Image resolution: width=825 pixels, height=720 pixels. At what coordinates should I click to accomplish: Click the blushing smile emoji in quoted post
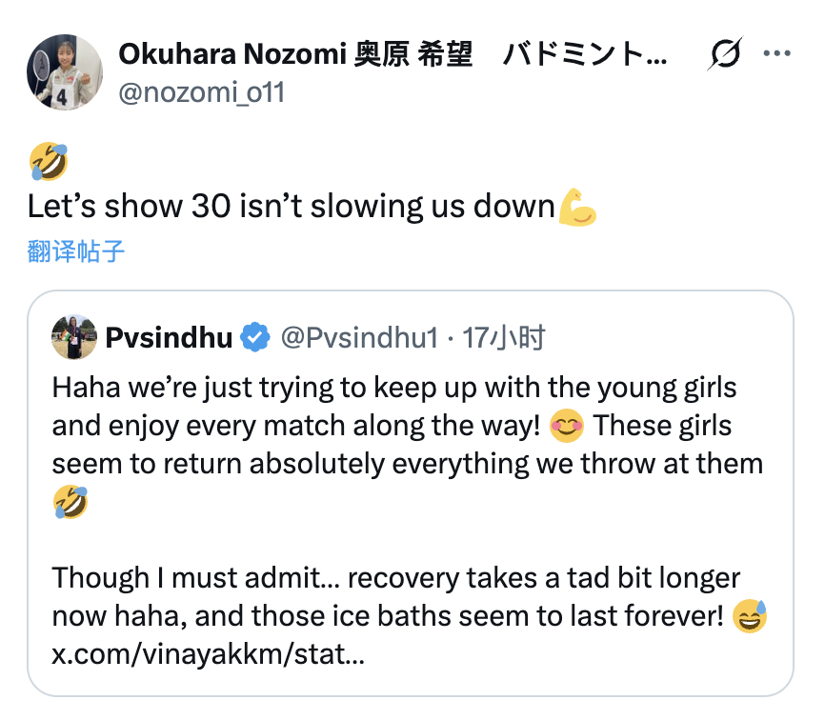coord(567,426)
